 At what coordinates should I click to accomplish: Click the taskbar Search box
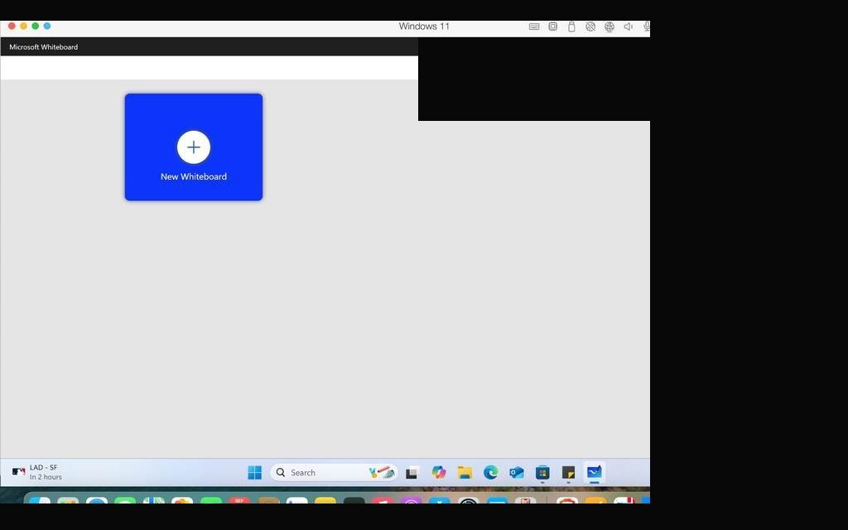[x=334, y=473]
